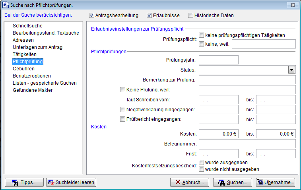
Task: Check Kostenfestsetzungsbescheid wurde ausgegeben
Action: [202, 163]
